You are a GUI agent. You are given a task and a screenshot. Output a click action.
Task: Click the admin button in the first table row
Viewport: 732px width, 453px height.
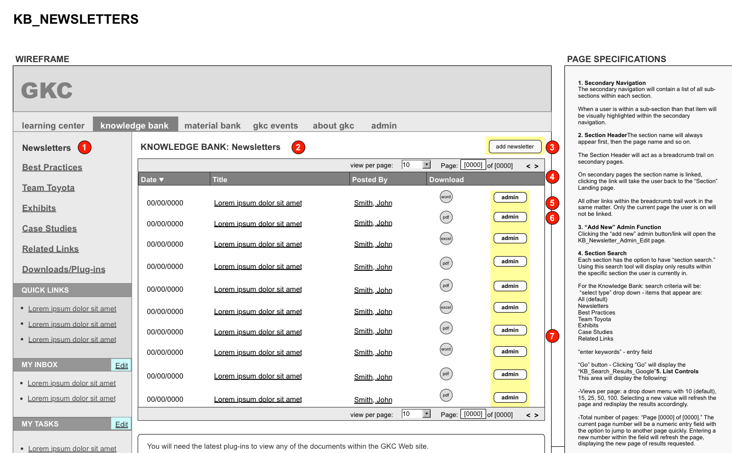(x=510, y=197)
